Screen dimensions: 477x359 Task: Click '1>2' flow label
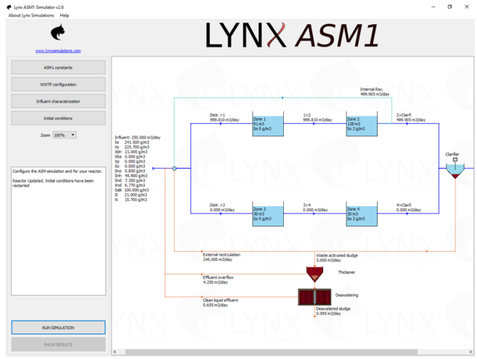point(317,117)
